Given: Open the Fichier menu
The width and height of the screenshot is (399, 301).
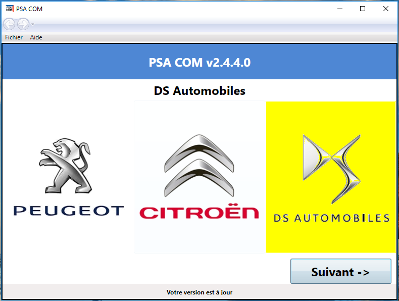Looking at the screenshot, I should 14,37.
